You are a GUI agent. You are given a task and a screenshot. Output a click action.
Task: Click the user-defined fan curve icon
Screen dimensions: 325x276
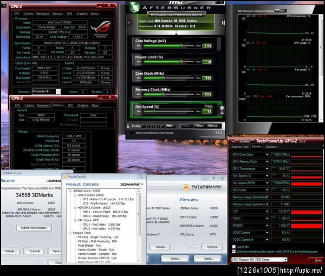[x=222, y=110]
